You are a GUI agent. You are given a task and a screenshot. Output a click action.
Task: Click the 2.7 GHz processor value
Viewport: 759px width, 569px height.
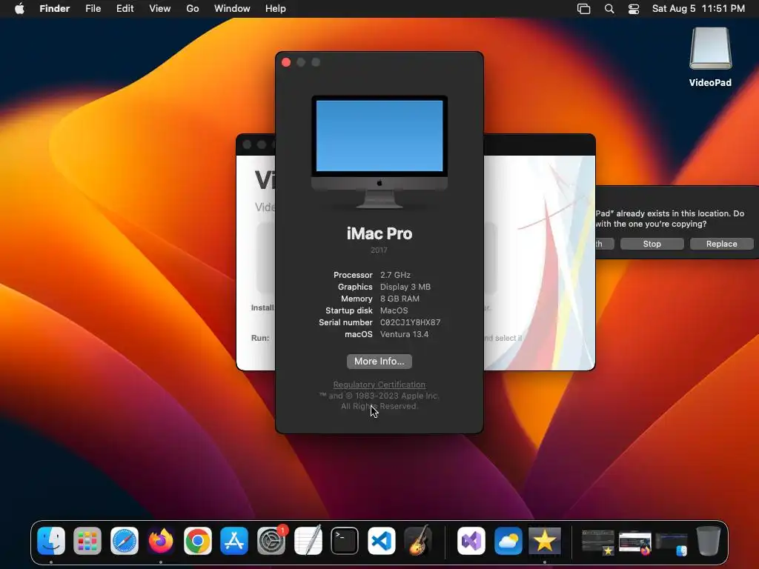395,275
